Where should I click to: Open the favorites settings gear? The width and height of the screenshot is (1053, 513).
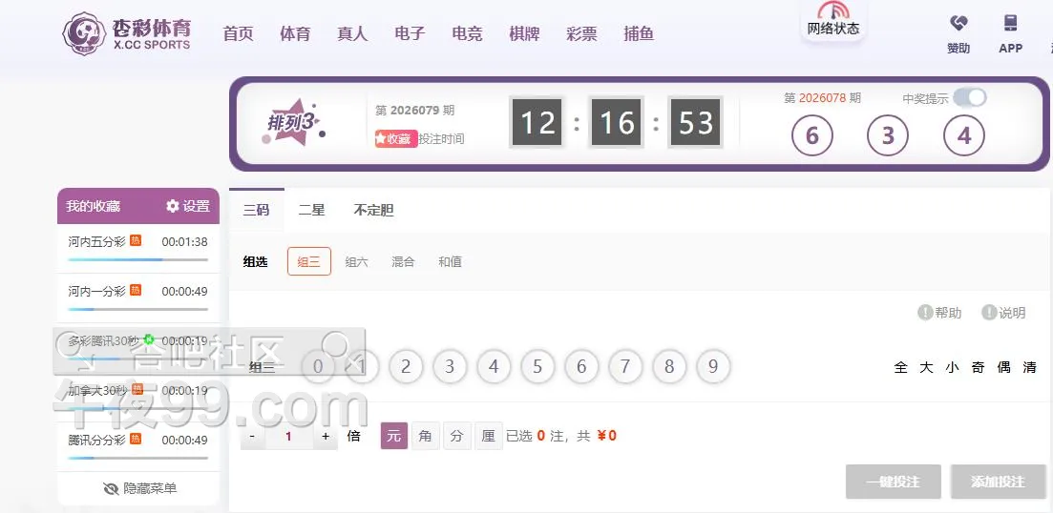173,207
